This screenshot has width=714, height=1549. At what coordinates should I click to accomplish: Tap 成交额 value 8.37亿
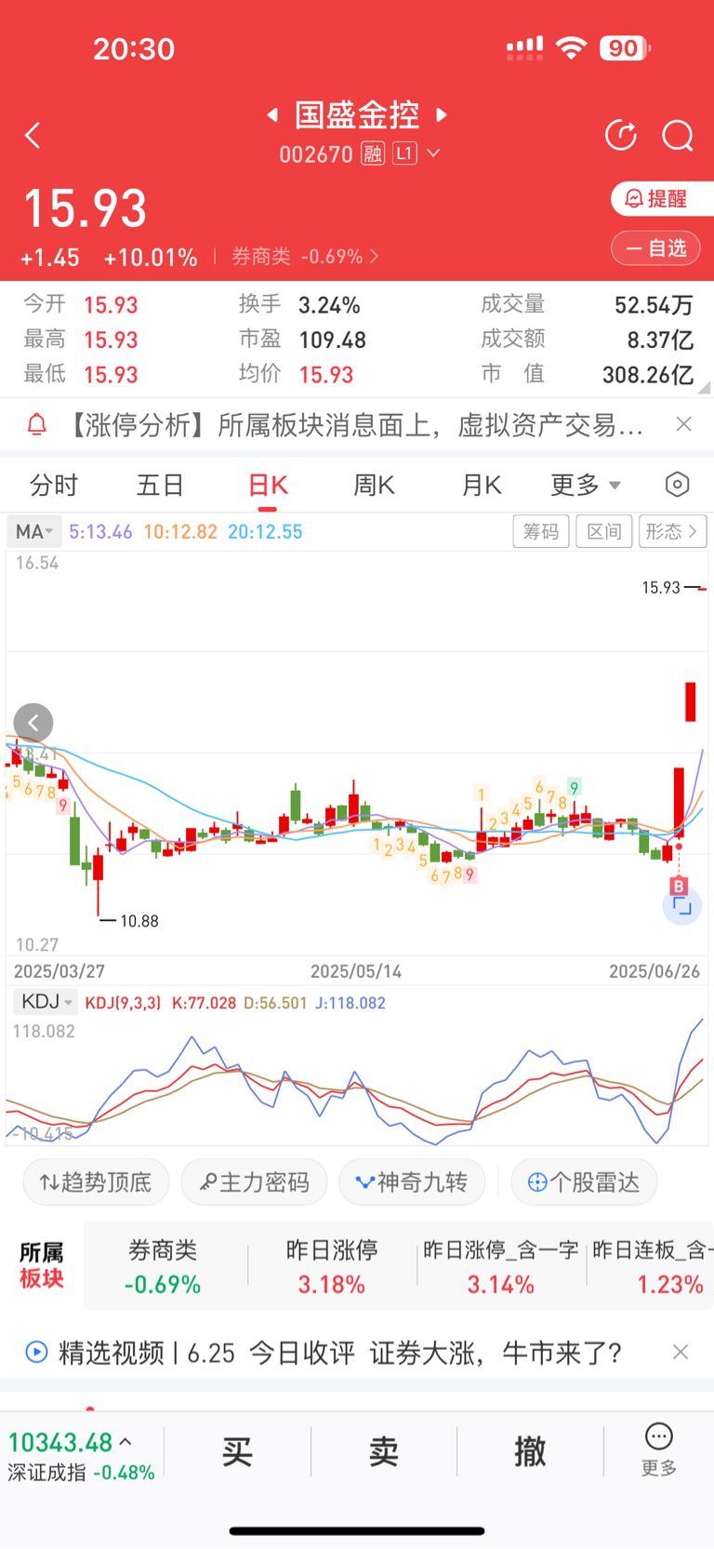coord(660,341)
